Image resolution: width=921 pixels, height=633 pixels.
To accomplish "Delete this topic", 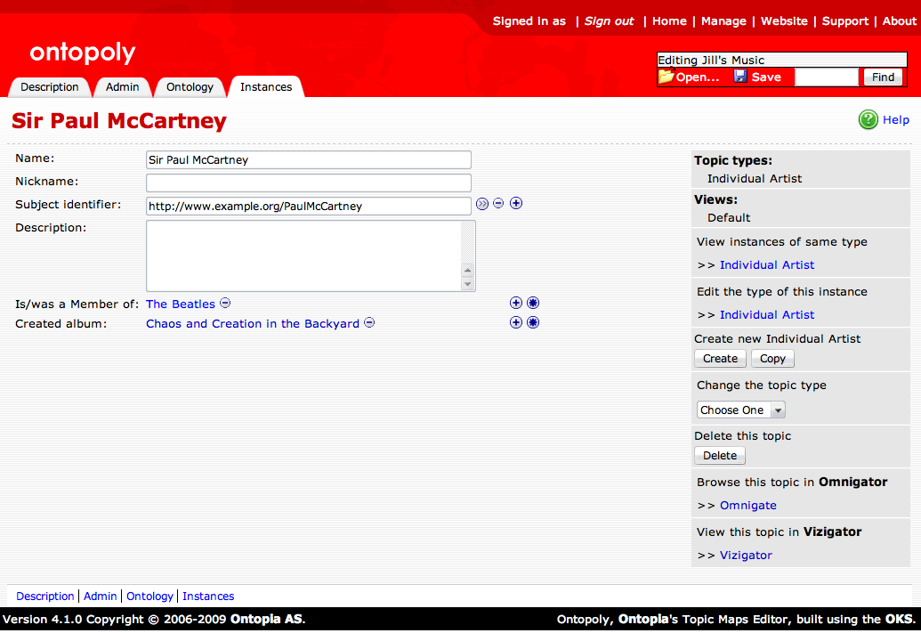I will pos(719,455).
